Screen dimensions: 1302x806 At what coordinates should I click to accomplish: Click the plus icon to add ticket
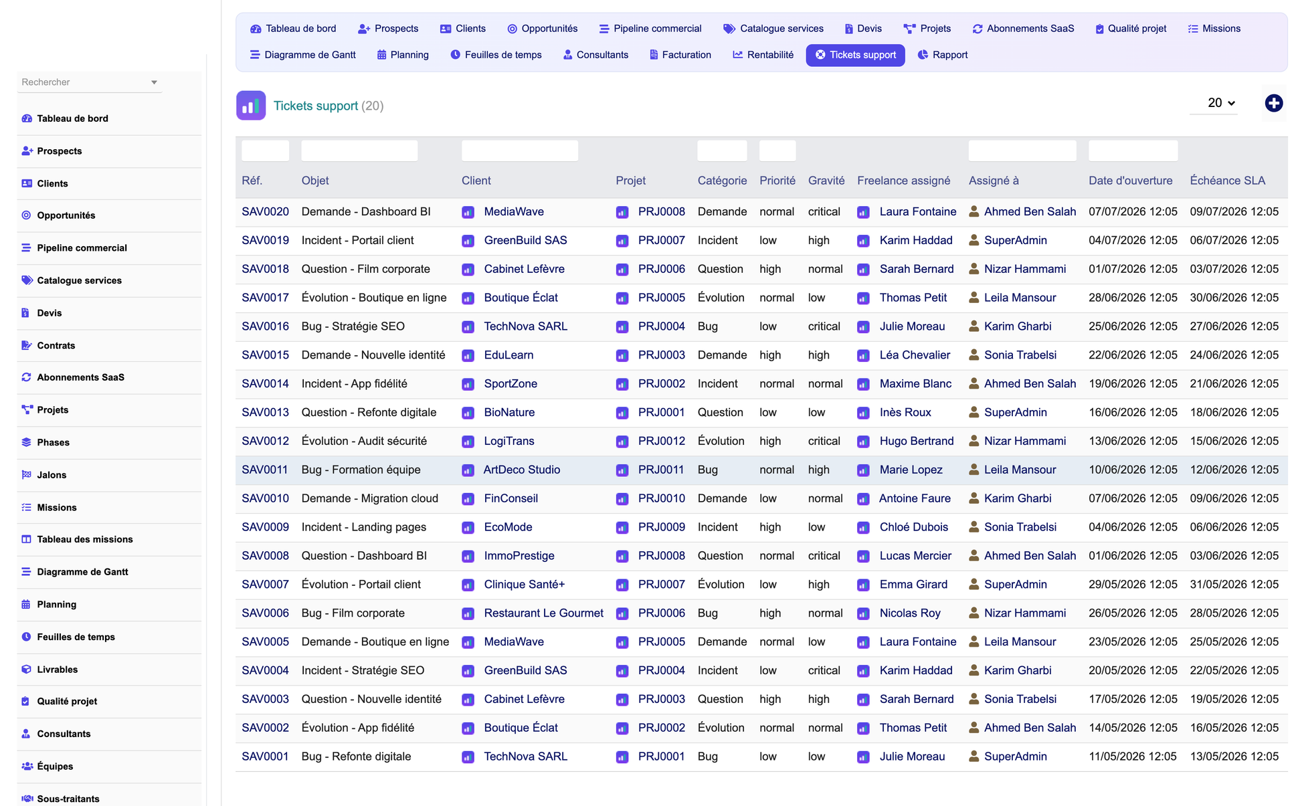click(1273, 103)
